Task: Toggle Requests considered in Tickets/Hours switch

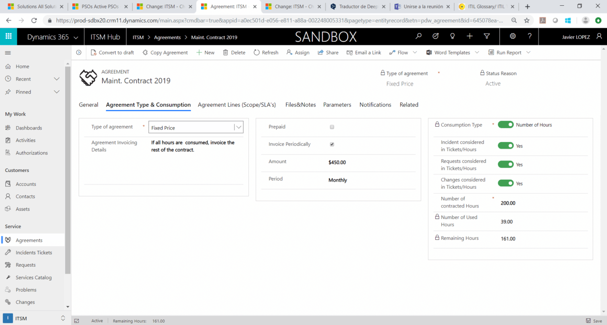Action: [506, 164]
